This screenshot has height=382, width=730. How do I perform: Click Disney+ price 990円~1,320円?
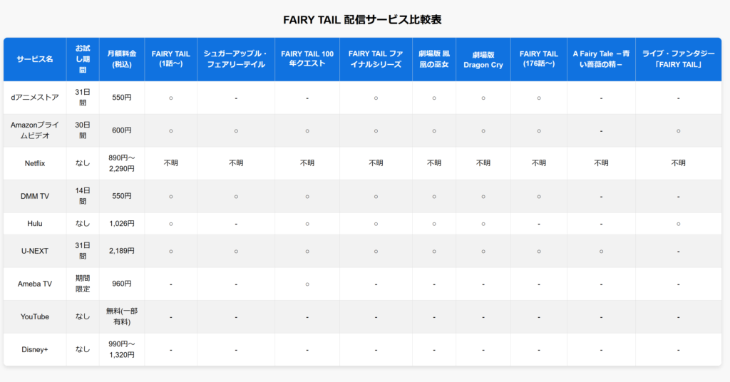[121, 349]
